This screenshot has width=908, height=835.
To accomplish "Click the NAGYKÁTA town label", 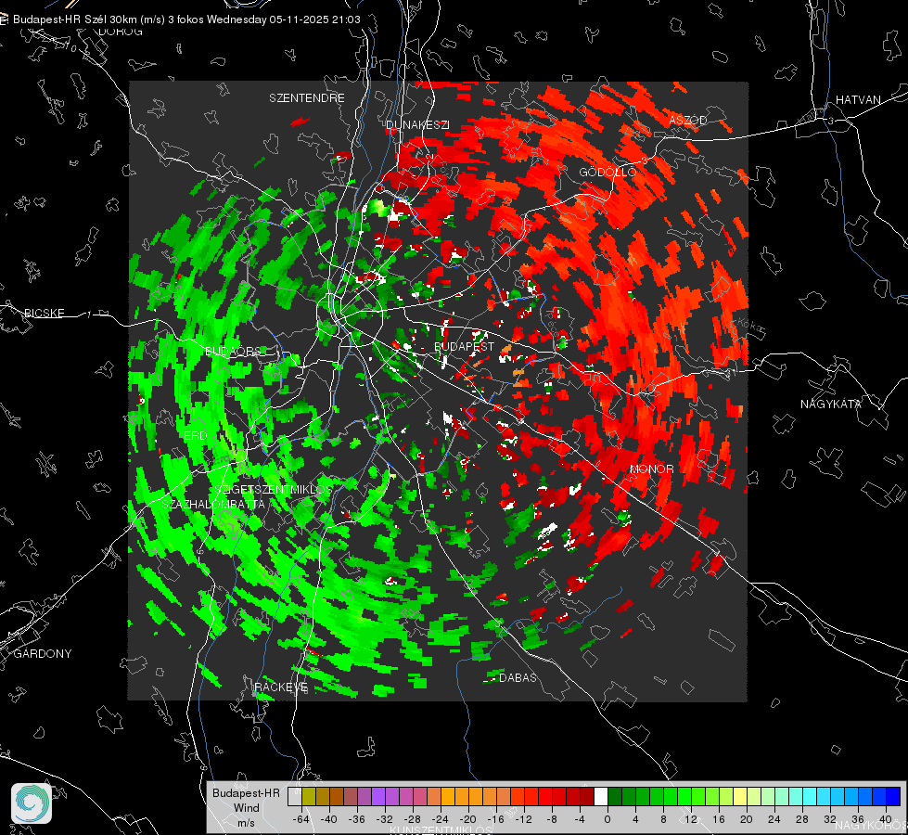I will 831,404.
